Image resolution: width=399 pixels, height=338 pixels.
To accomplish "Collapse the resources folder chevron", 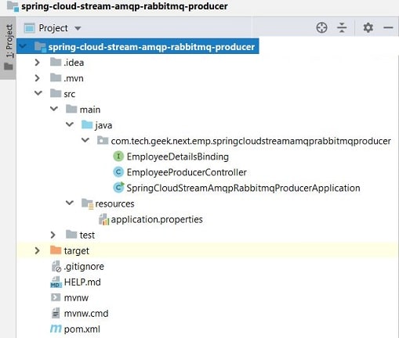I will point(70,203).
